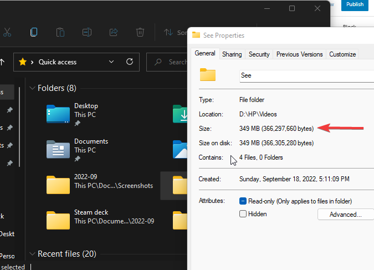Click the This PC\Doc...\Screenshots path text
The height and width of the screenshot is (270, 374).
click(x=114, y=186)
